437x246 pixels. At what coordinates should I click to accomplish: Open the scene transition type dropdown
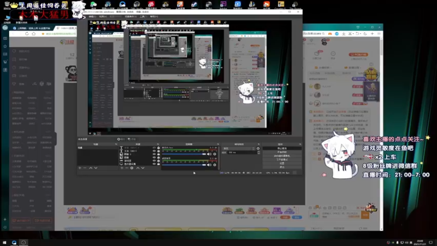click(239, 148)
